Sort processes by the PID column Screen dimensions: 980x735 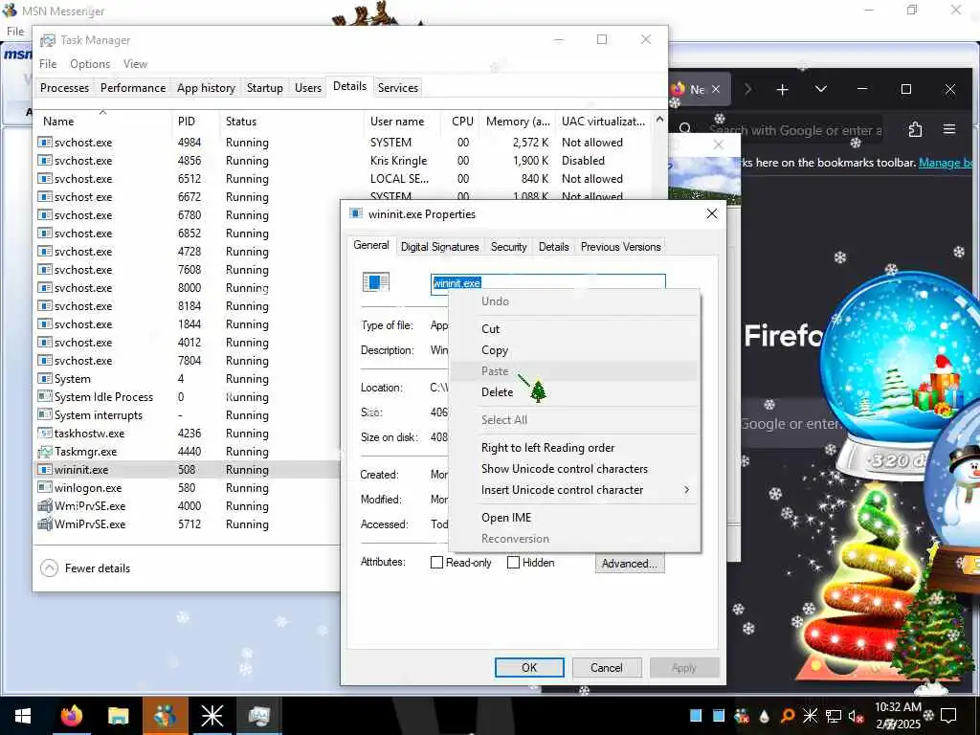pos(187,122)
